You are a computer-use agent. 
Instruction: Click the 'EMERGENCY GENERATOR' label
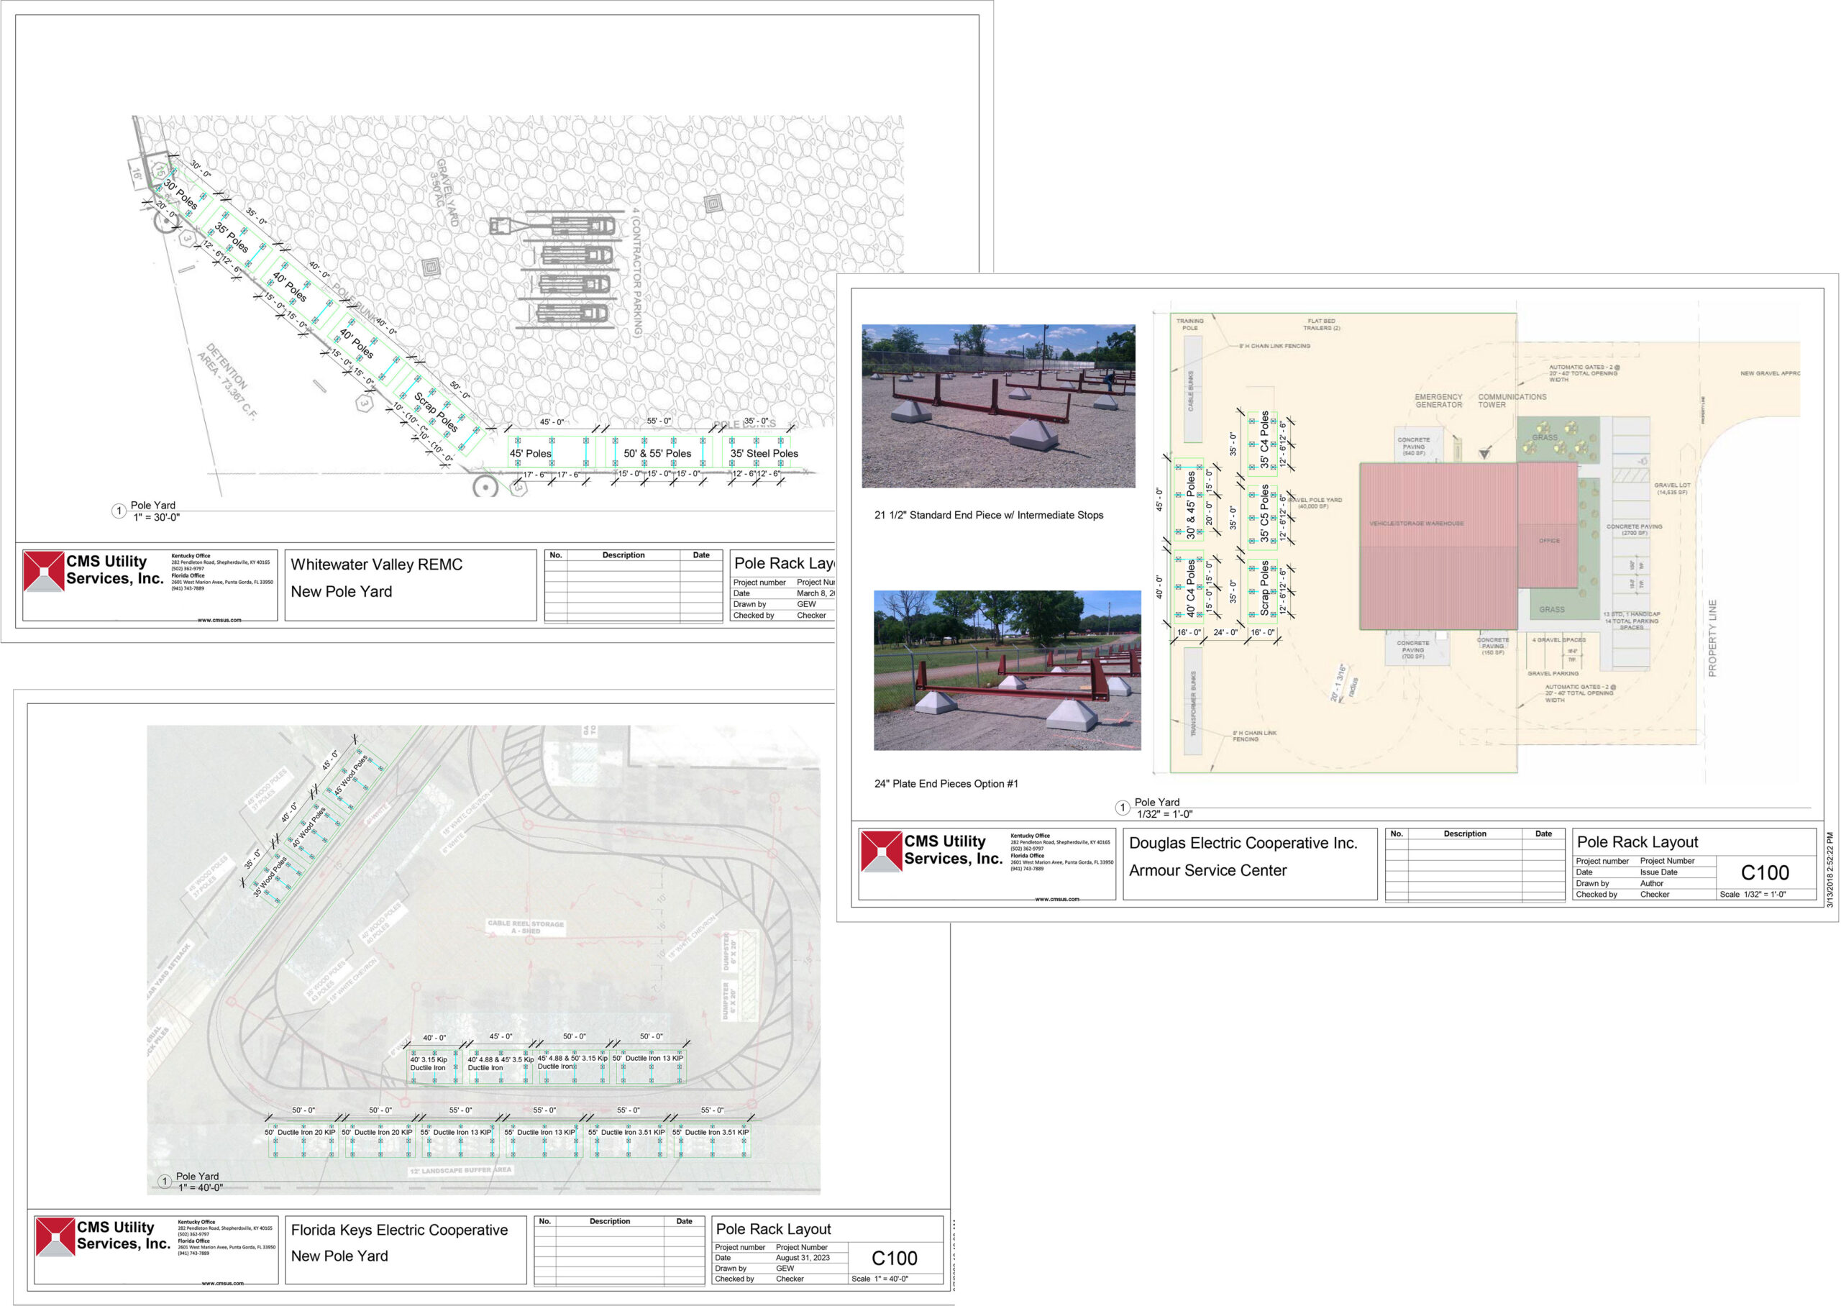pyautogui.click(x=1439, y=401)
